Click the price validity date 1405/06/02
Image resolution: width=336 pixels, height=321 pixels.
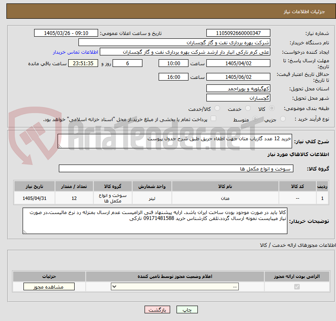pyautogui.click(x=238, y=77)
